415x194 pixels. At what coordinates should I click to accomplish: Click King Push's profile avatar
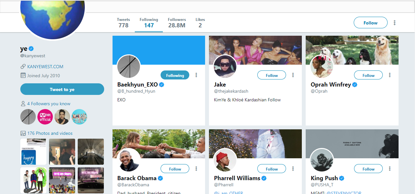coord(322,160)
